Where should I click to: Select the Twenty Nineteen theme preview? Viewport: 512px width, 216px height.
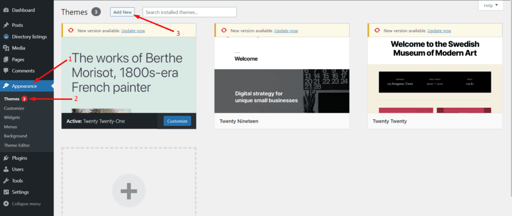point(282,75)
